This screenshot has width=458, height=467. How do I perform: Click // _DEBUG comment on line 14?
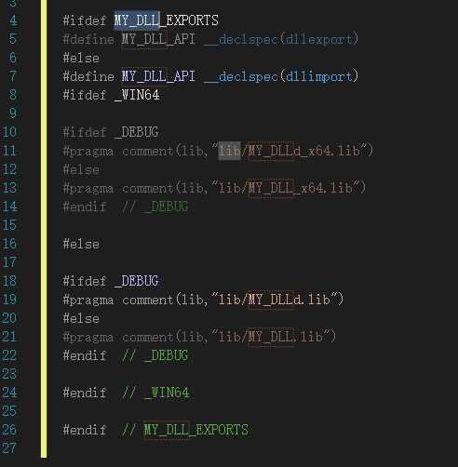[155, 207]
